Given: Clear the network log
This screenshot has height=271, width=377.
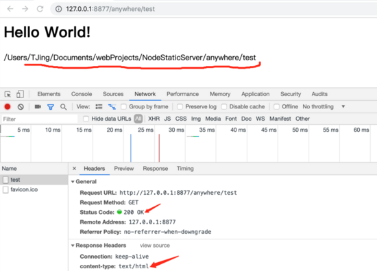Looking at the screenshot, I should pyautogui.click(x=21, y=106).
